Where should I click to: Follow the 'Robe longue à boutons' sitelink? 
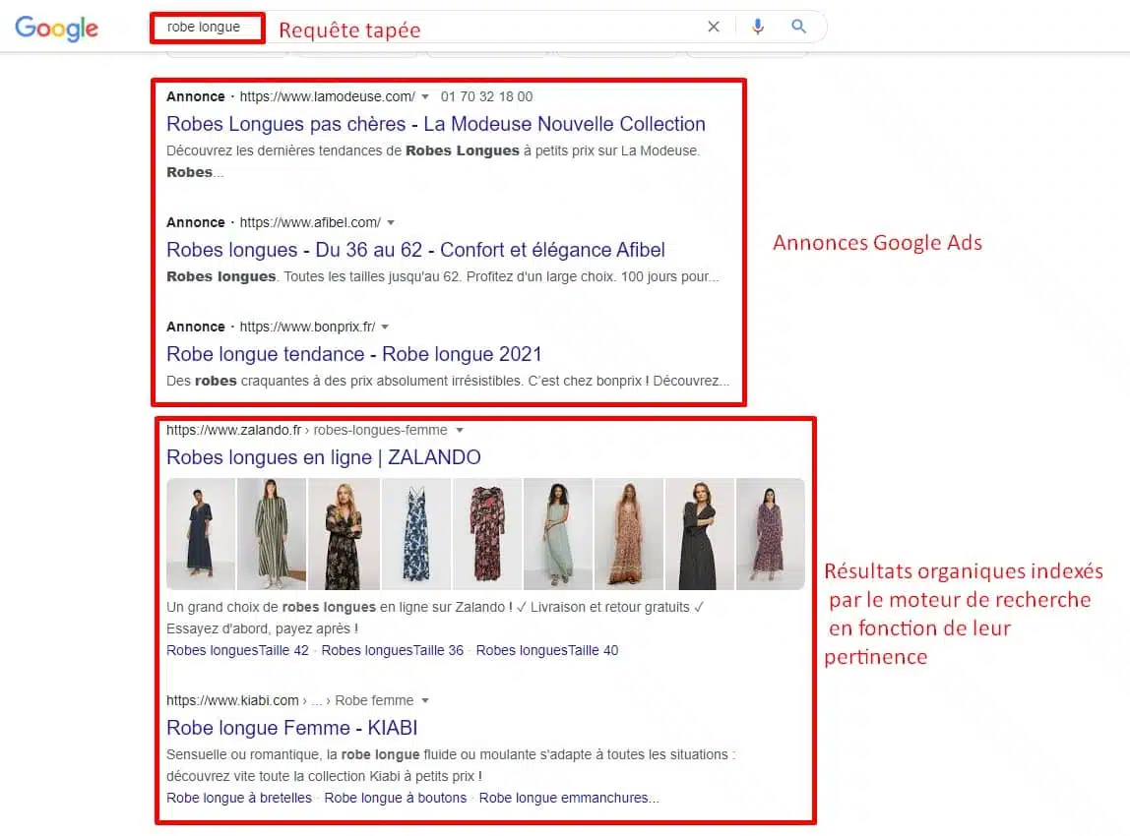(x=395, y=798)
